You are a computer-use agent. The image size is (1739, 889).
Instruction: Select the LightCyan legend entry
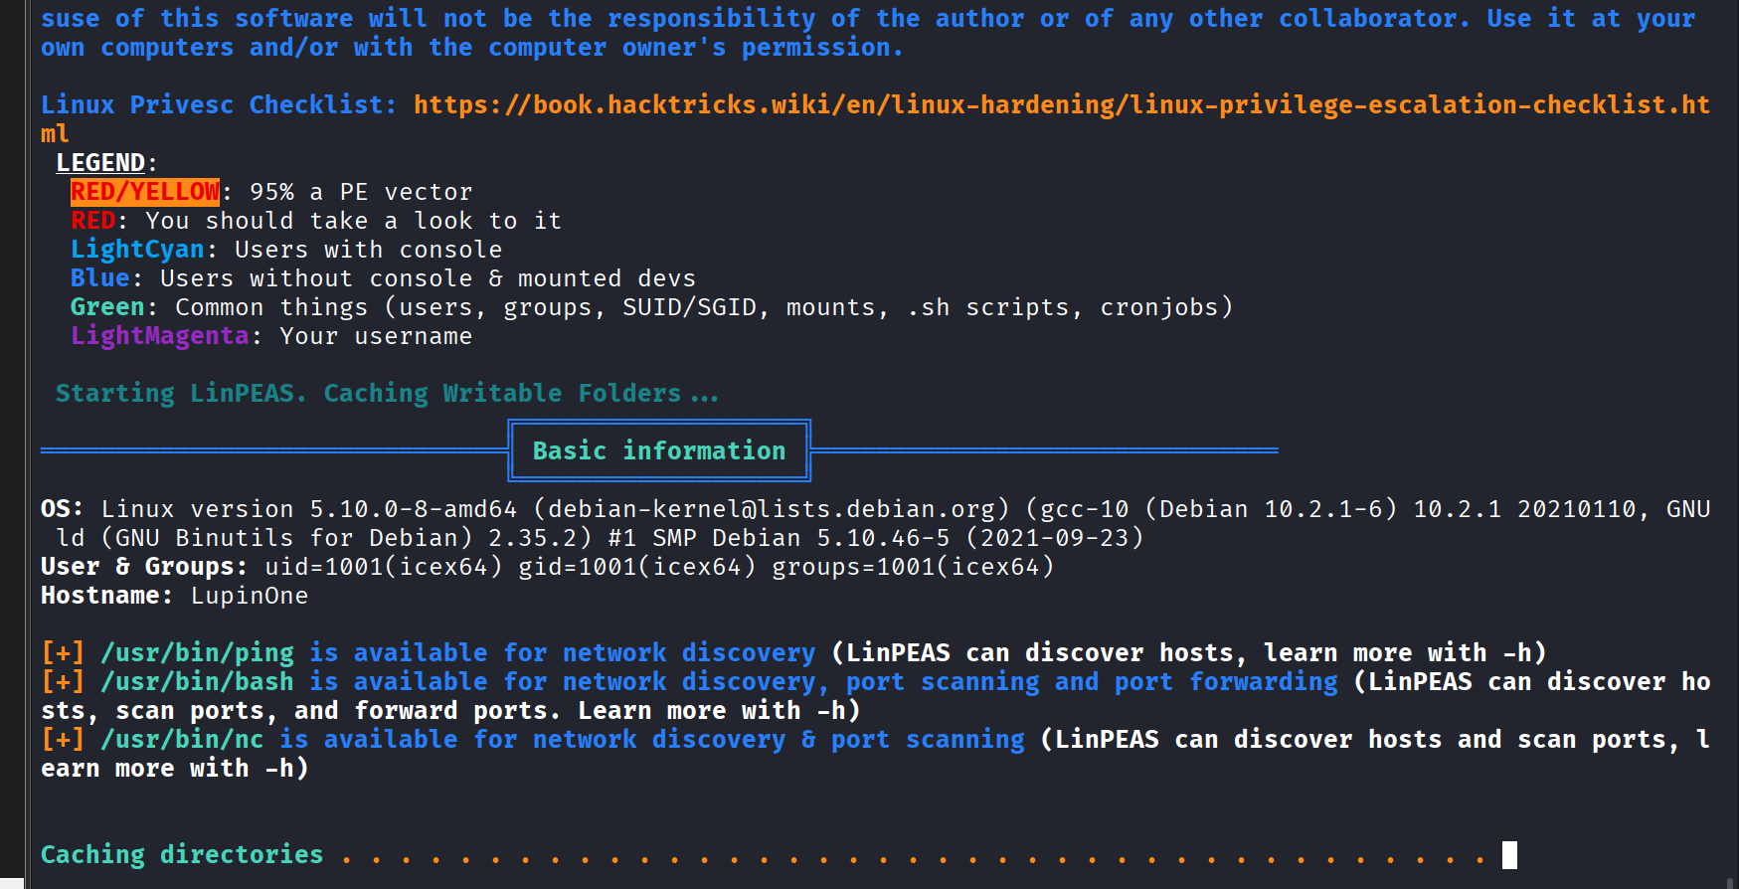coord(137,250)
